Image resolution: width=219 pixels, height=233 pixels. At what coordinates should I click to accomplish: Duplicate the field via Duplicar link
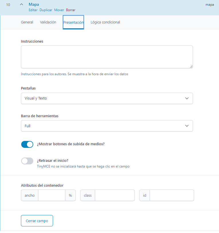pos(46,10)
